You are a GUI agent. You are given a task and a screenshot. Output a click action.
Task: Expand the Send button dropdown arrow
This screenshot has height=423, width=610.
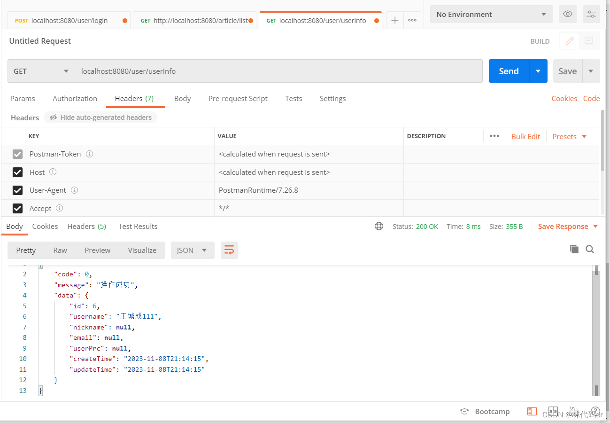pos(538,71)
